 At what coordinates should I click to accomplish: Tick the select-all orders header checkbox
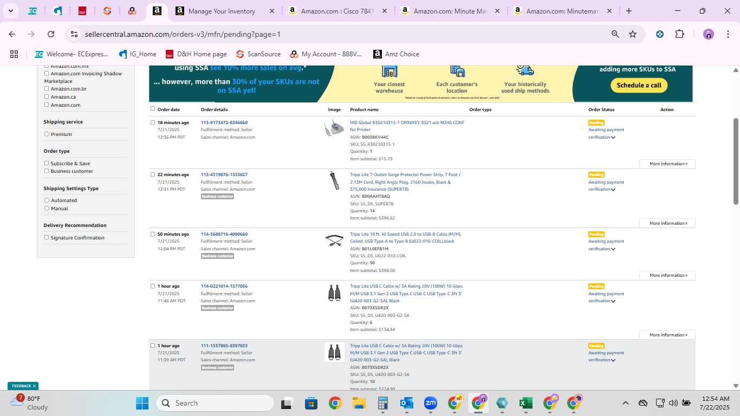coord(153,108)
